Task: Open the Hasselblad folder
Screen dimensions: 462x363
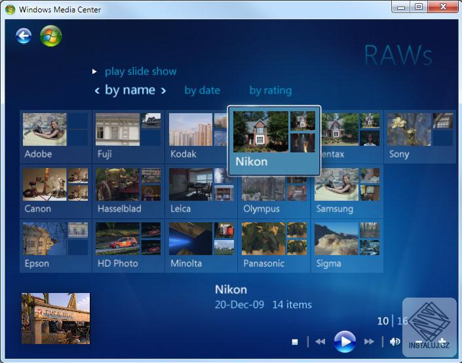Action: click(x=128, y=192)
